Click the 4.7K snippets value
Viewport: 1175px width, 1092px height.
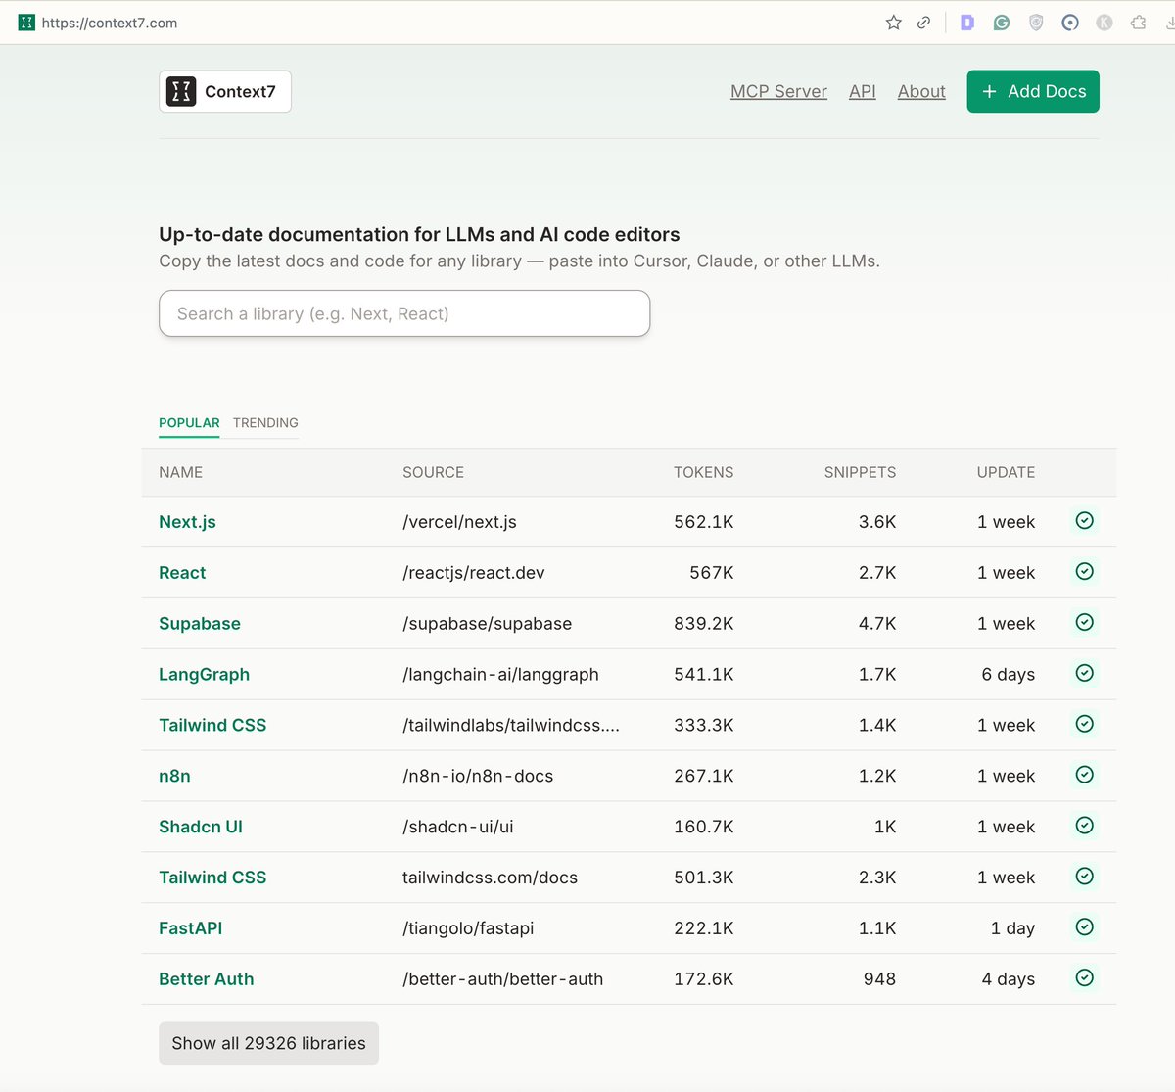tap(877, 624)
